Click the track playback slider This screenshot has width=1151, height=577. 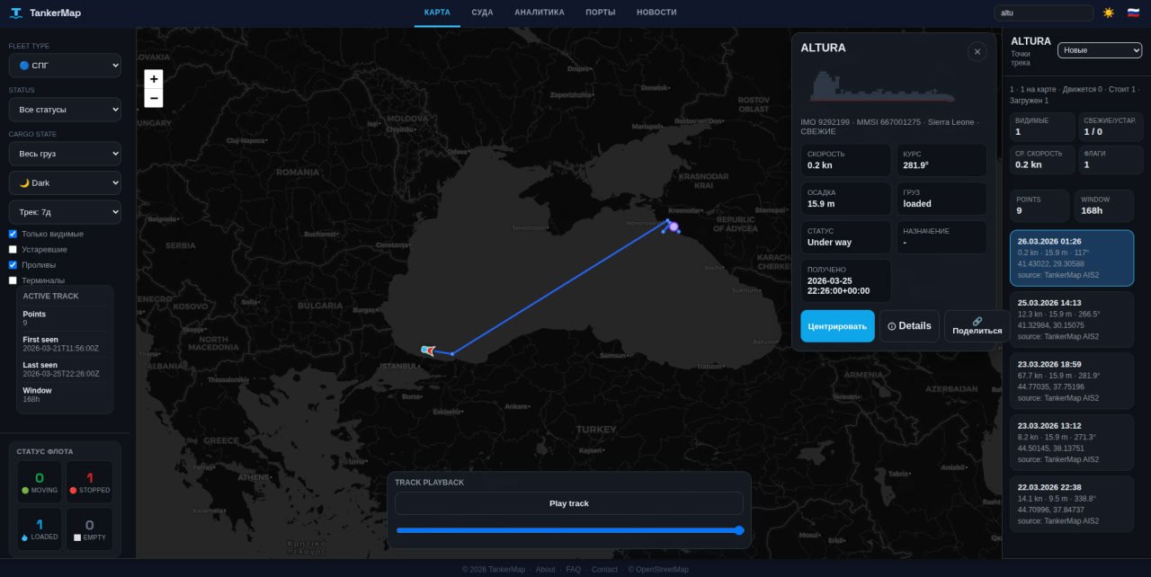(569, 530)
